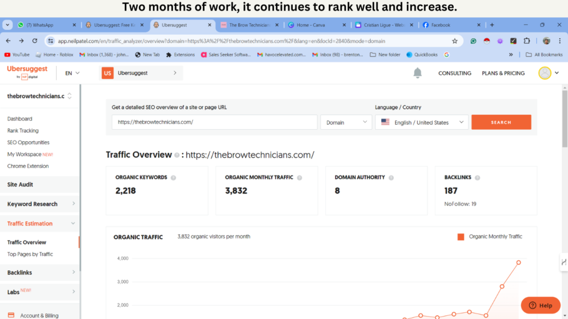Screen dimensions: 568x319
Task: Select Top Pages by Traffic
Action: pos(30,254)
